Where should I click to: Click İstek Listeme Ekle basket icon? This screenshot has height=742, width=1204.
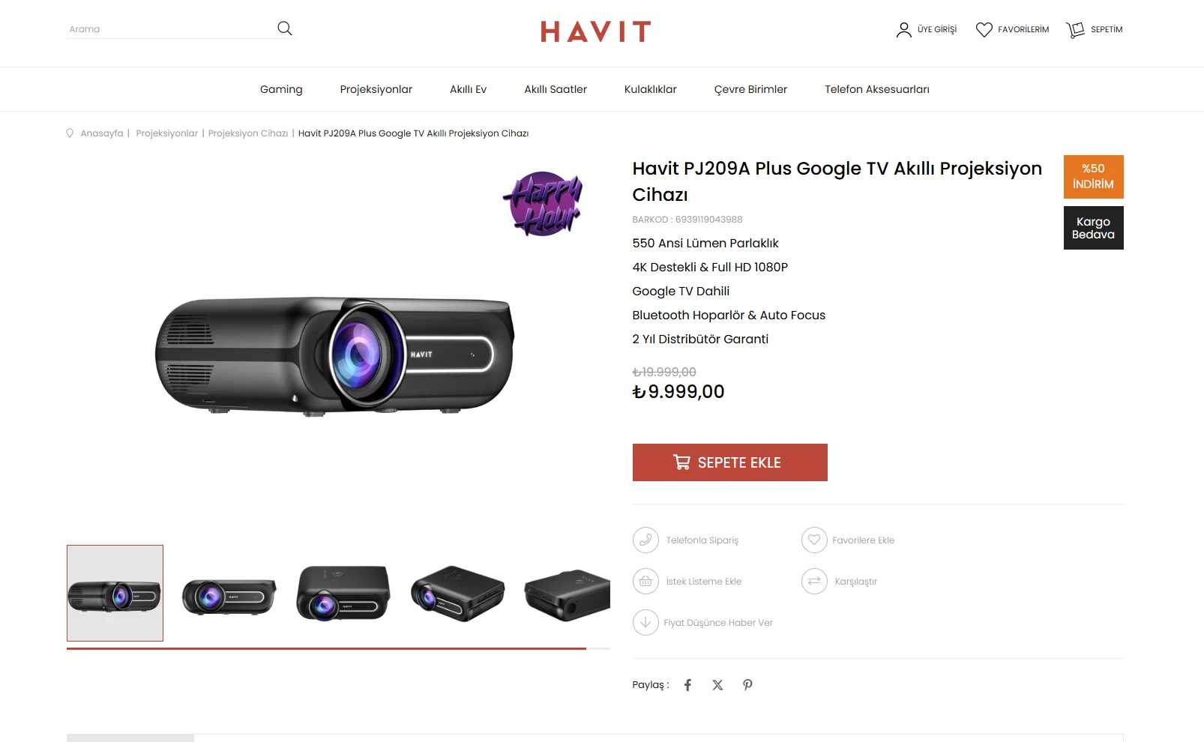pyautogui.click(x=645, y=581)
